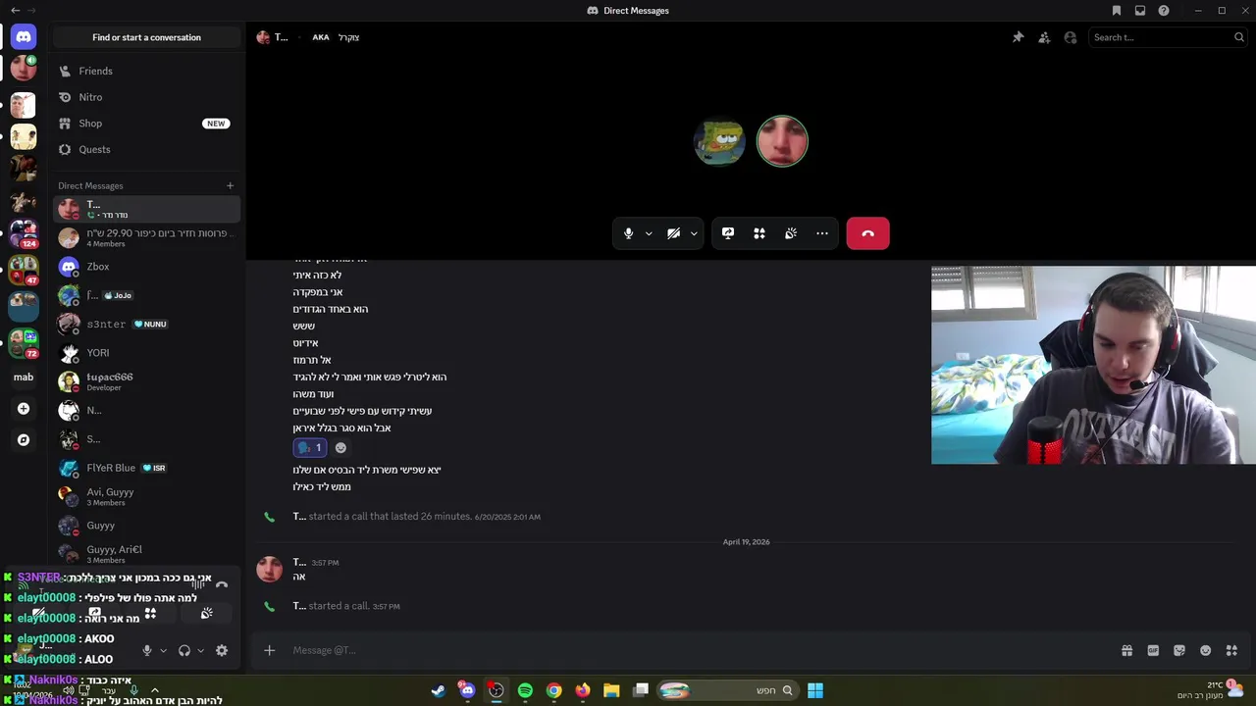This screenshot has width=1256, height=706.
Task: Open camera options arrow in call controls
Action: tap(694, 233)
